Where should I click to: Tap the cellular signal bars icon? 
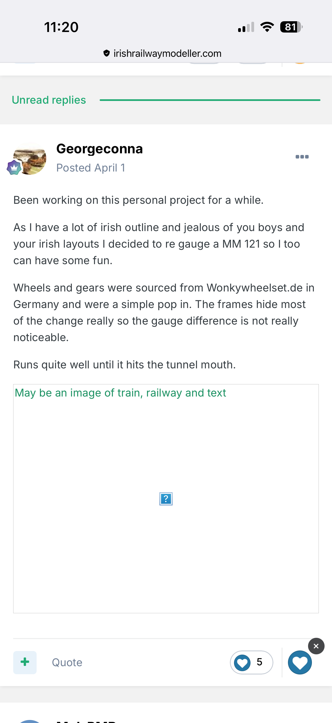pos(246,27)
